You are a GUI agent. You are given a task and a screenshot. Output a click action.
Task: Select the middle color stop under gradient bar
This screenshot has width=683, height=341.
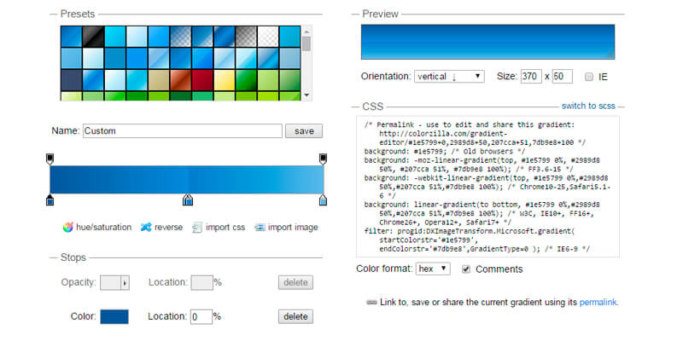pyautogui.click(x=187, y=200)
